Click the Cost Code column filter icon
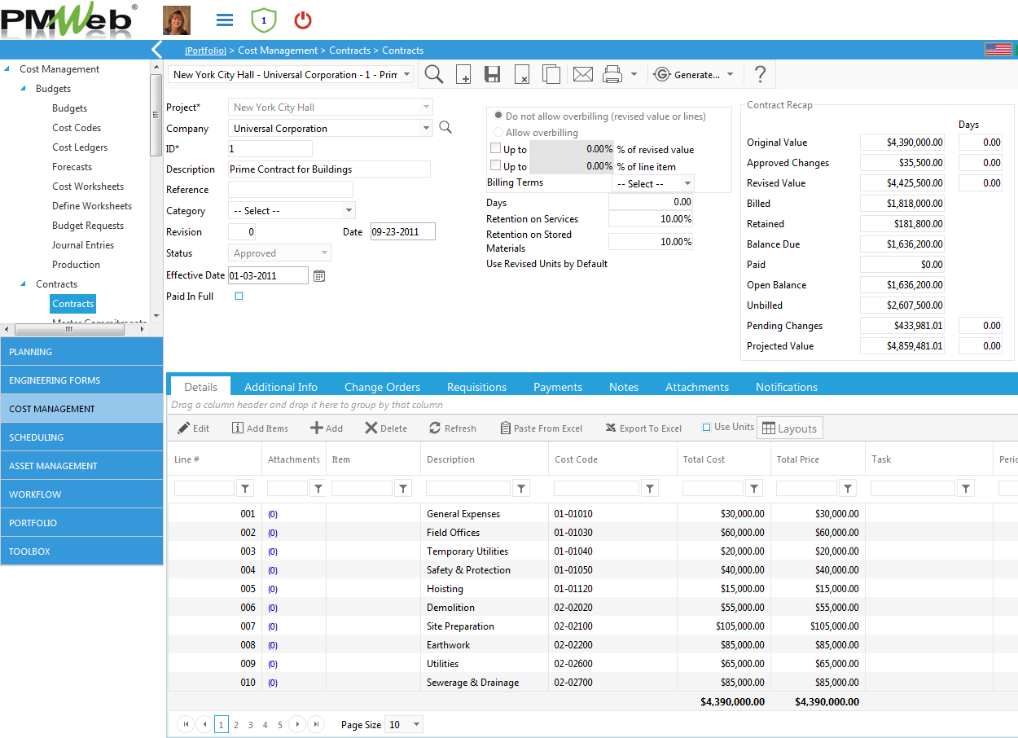The image size is (1018, 738). [x=650, y=488]
